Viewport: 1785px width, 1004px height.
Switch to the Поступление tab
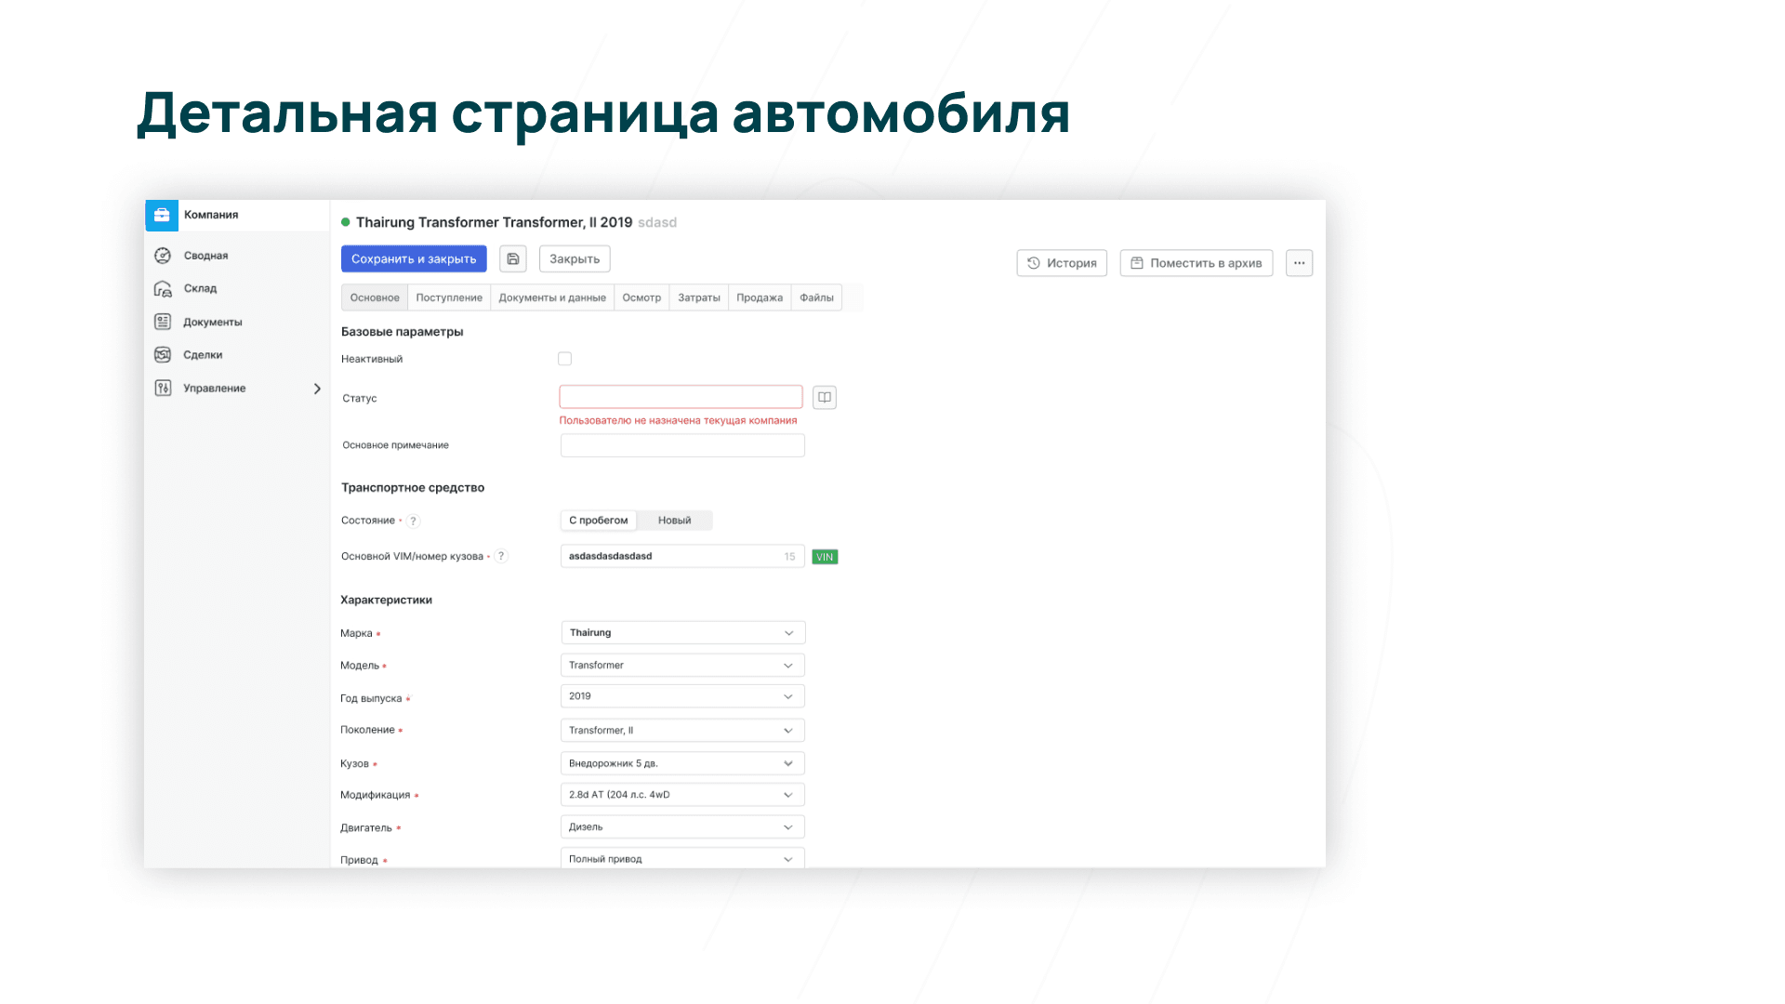tap(449, 297)
